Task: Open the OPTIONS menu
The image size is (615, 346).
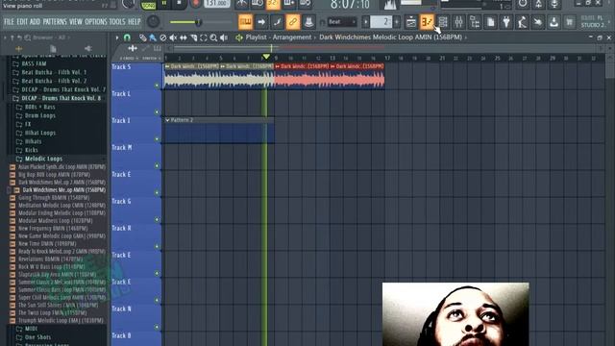Action: click(96, 22)
